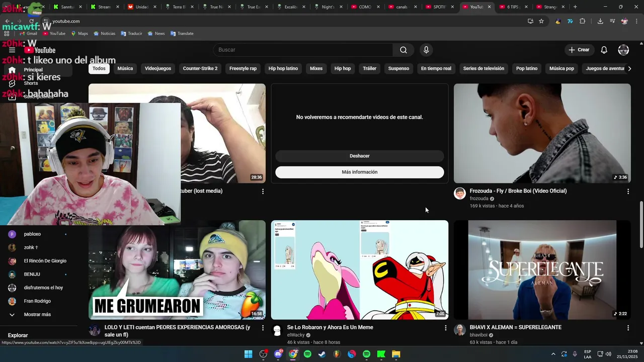
Task: Switch to the SPOTIF browser tab
Action: click(436, 7)
